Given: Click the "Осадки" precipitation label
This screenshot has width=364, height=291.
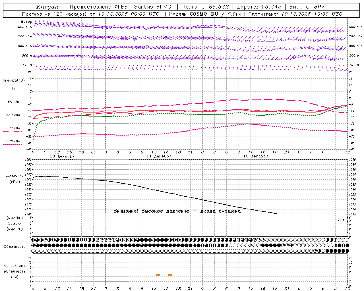Looking at the screenshot, I should [x=15, y=223].
